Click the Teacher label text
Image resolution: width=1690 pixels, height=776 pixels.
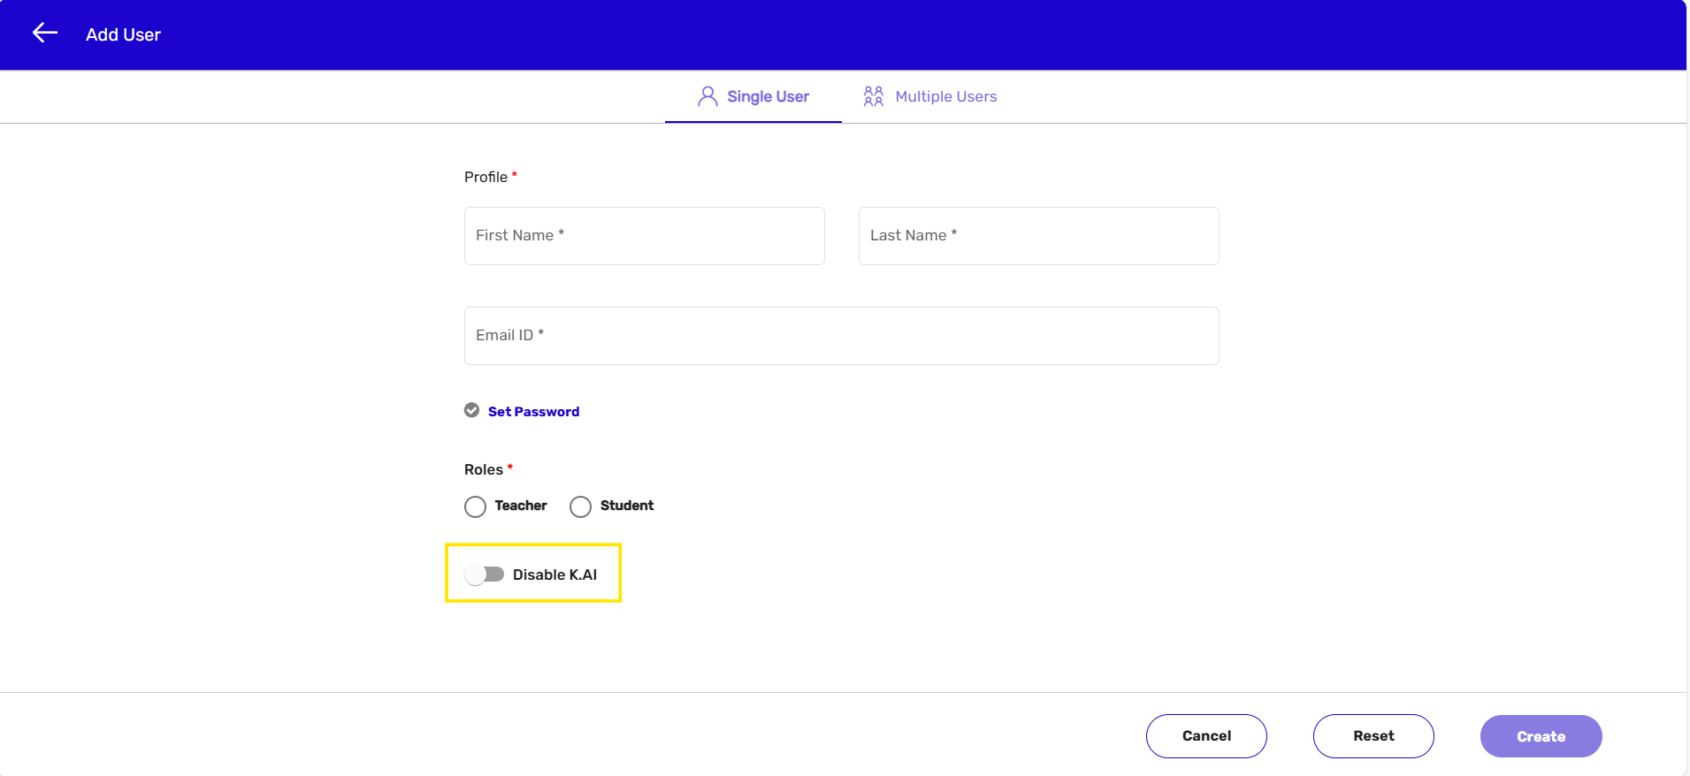tap(521, 506)
